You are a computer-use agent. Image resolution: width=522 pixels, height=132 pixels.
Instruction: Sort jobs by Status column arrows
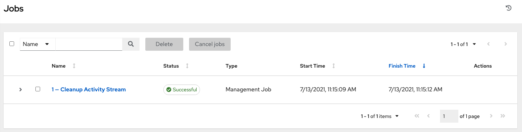[187, 66]
